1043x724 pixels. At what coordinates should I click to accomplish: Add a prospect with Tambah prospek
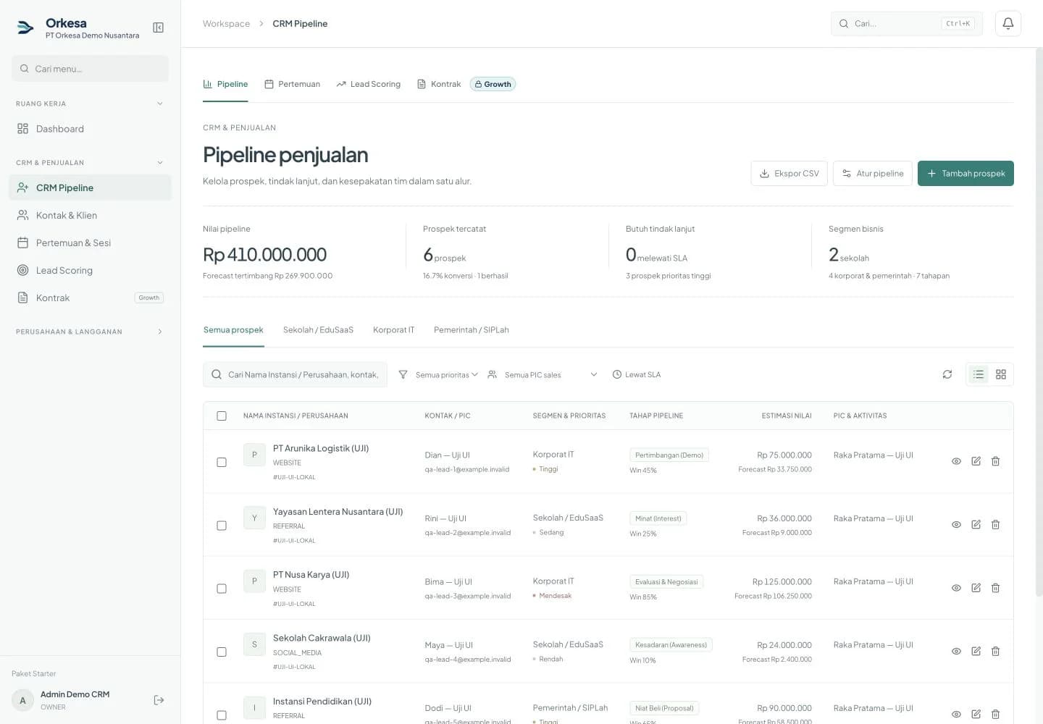[x=965, y=173]
